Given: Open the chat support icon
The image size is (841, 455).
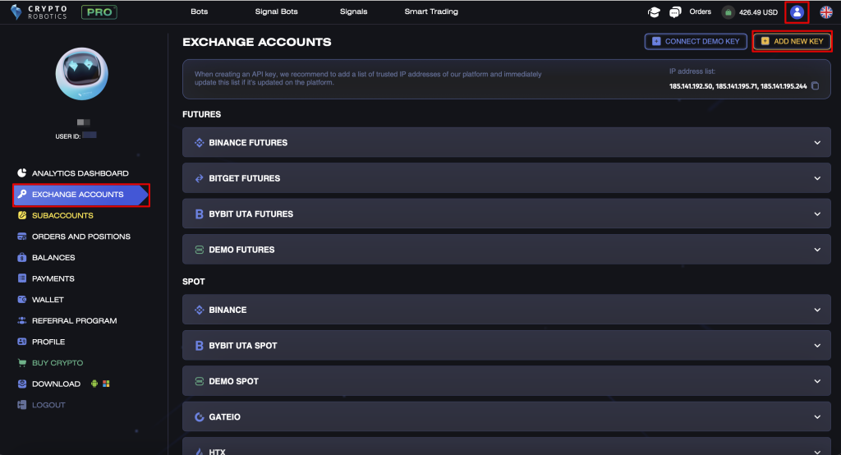Looking at the screenshot, I should (x=675, y=11).
